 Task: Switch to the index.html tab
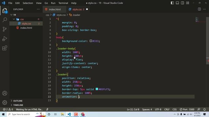click(55, 9)
